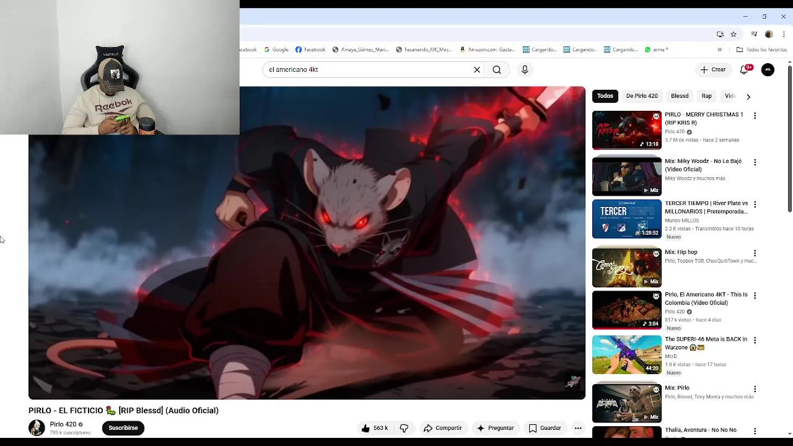Open the Amazon.com bookmark
This screenshot has width=793, height=446.
click(x=487, y=50)
